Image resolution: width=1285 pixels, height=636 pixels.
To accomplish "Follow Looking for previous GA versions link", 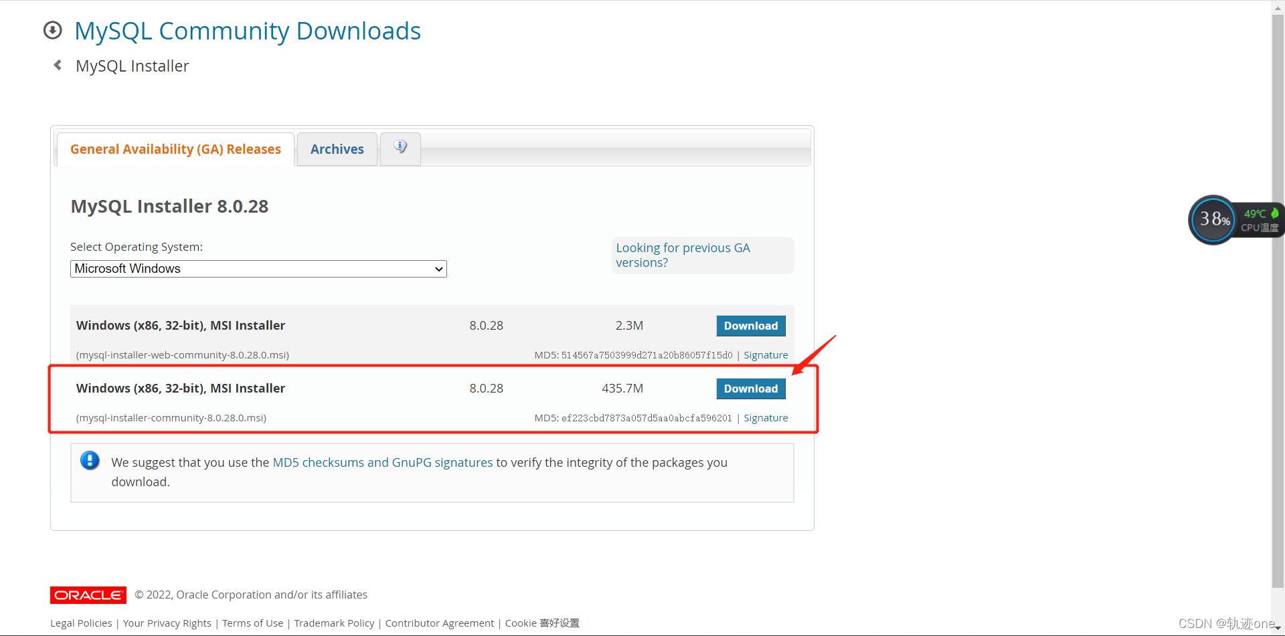I will [683, 255].
